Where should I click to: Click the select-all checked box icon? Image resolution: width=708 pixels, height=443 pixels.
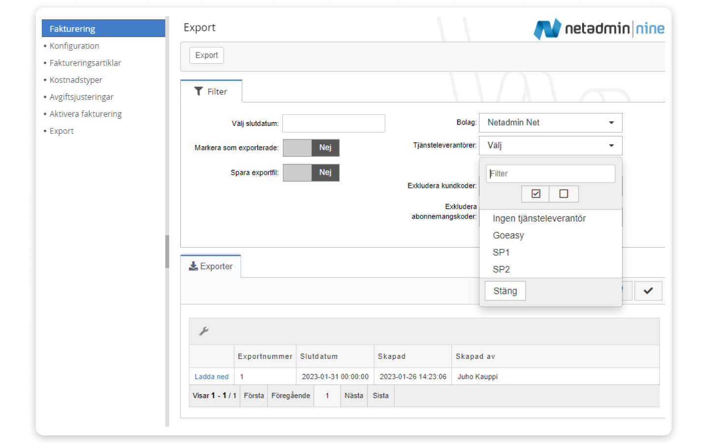pyautogui.click(x=535, y=194)
